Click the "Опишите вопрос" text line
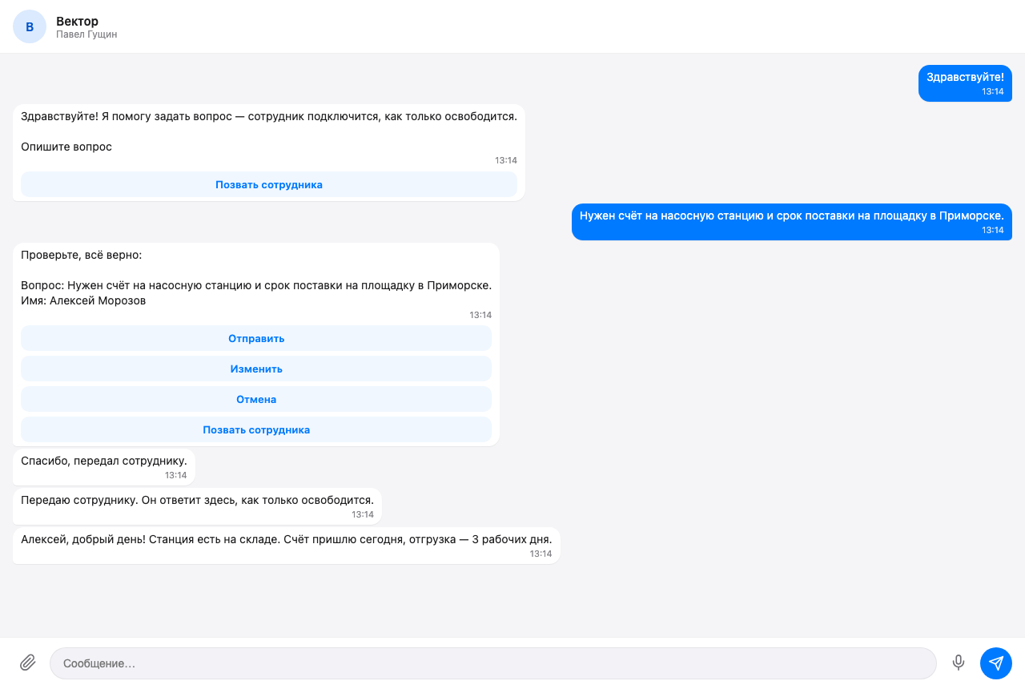 pyautogui.click(x=66, y=147)
